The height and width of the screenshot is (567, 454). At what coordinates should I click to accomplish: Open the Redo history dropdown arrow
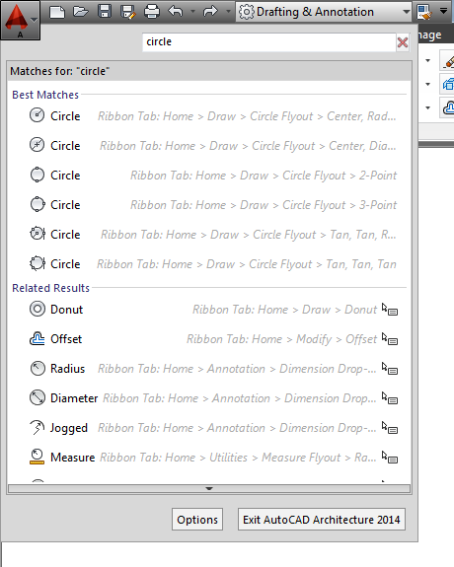[x=228, y=12]
